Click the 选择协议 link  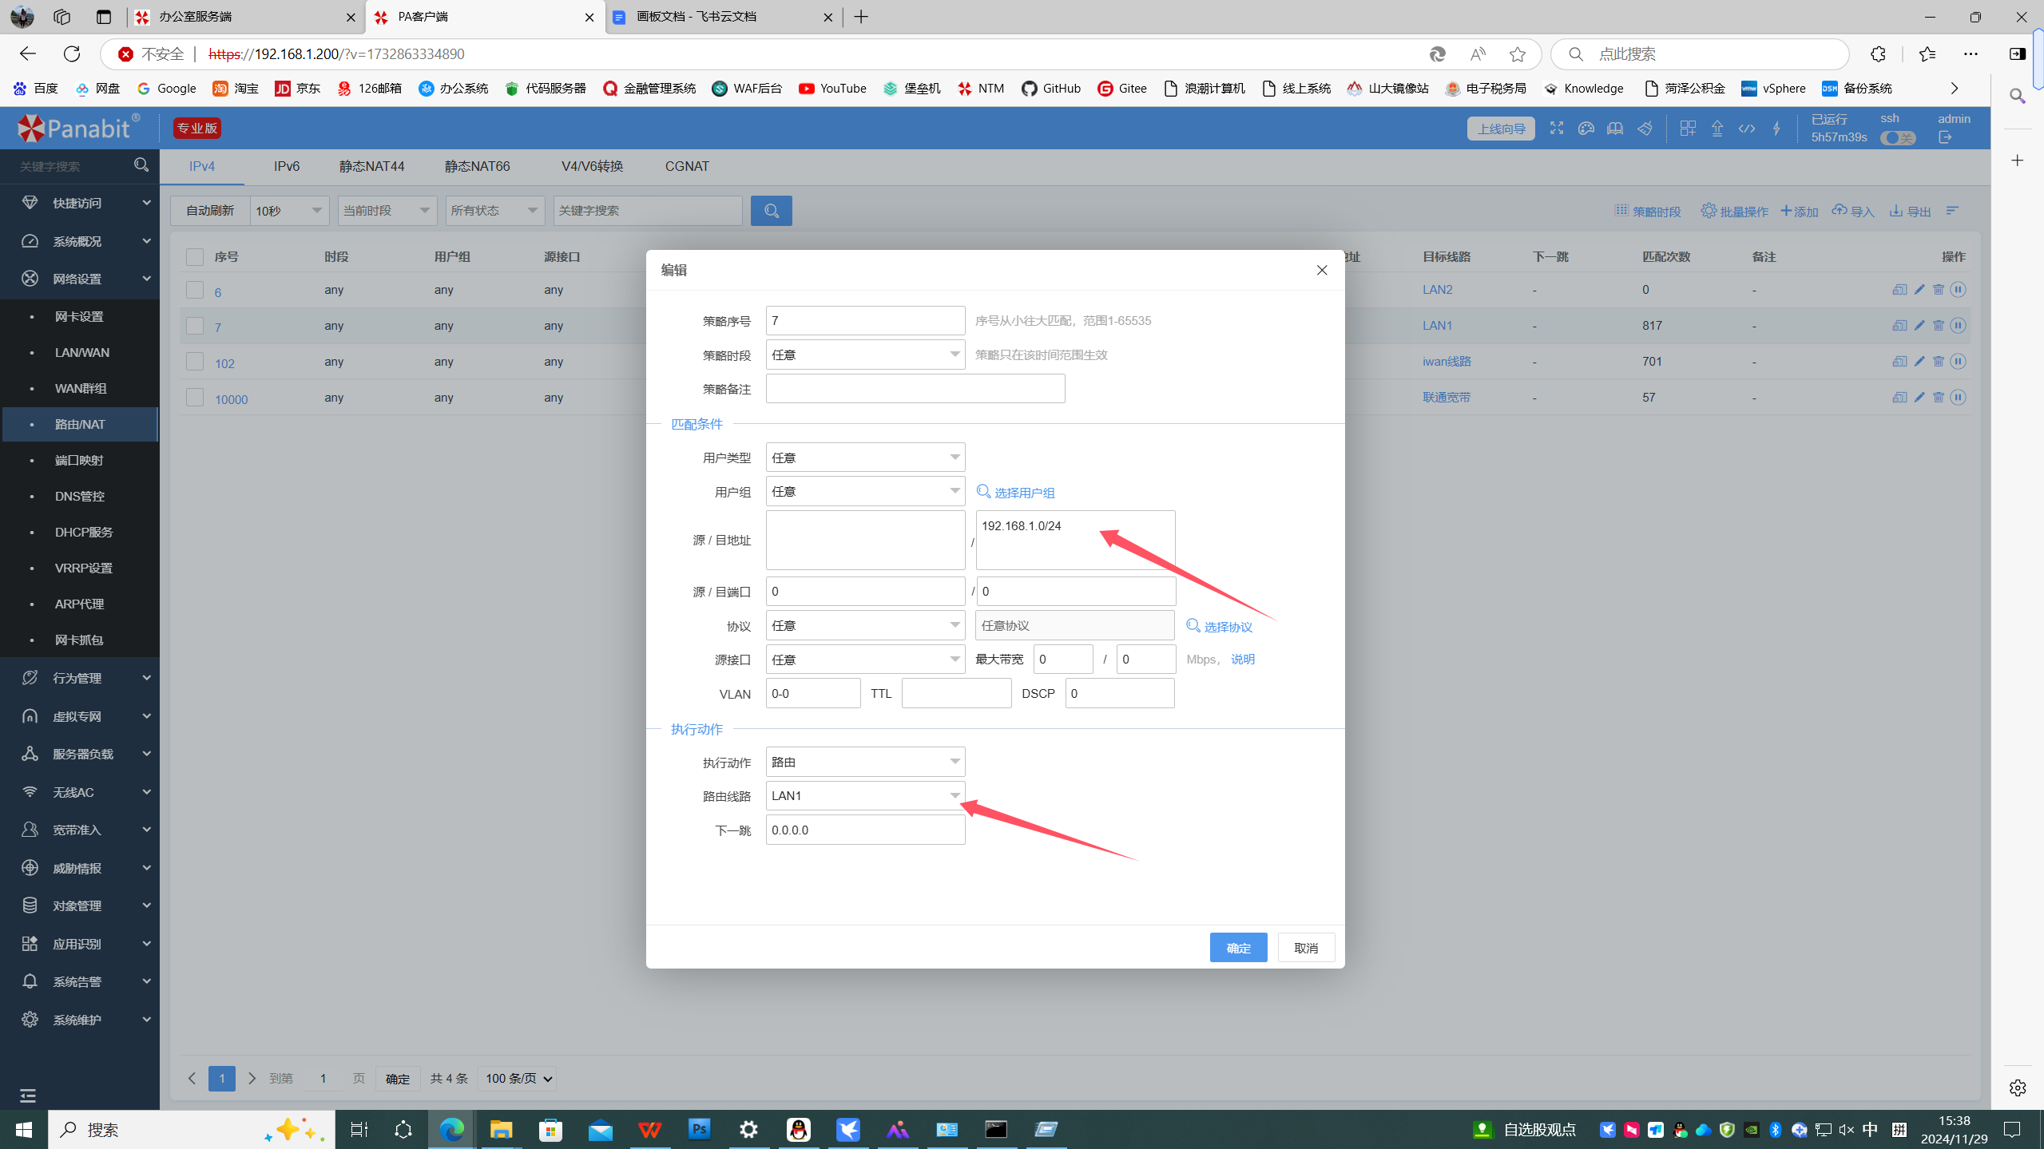pos(1219,626)
